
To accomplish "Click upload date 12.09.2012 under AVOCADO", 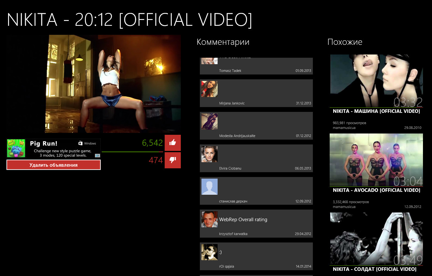I will click(x=413, y=207).
